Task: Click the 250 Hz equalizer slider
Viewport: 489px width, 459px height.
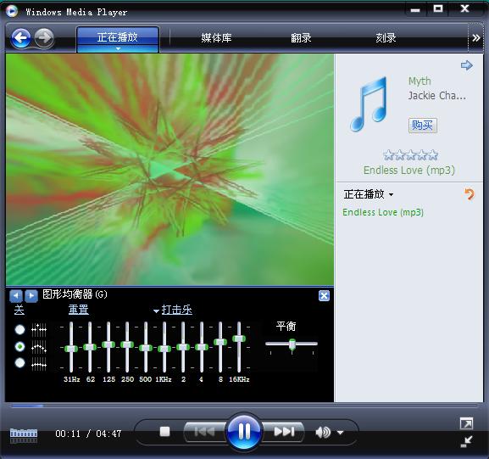Action: pyautogui.click(x=127, y=344)
